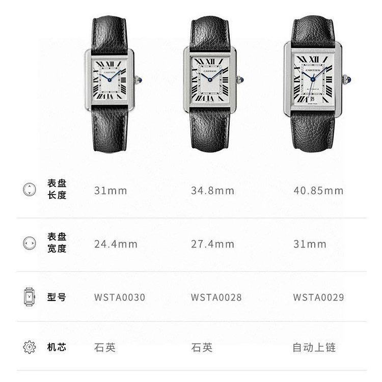Viewport: 382px width, 382px height.
Task: Click the 自动上链 movement value
Action: coord(314,347)
